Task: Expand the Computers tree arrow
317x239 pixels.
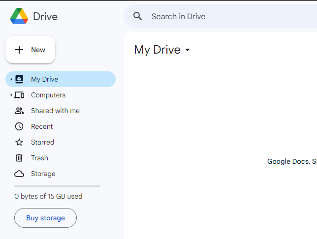Action: (x=11, y=95)
